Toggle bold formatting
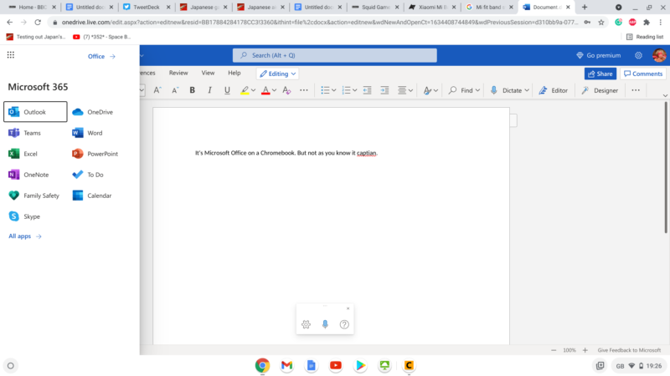670x376 pixels. pyautogui.click(x=193, y=90)
